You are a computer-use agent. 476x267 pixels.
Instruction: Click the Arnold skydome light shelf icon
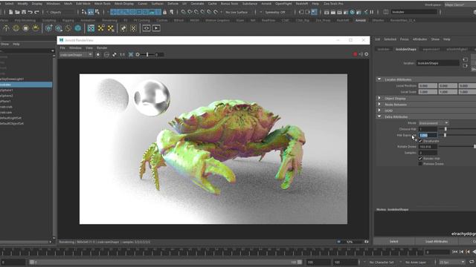(x=16, y=28)
